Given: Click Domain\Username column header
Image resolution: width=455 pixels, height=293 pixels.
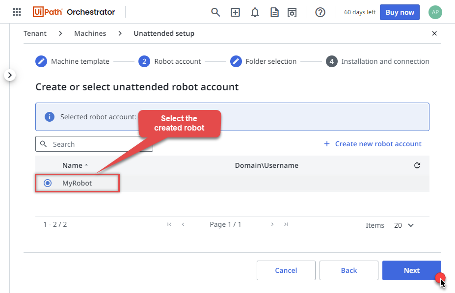Looking at the screenshot, I should tap(267, 165).
